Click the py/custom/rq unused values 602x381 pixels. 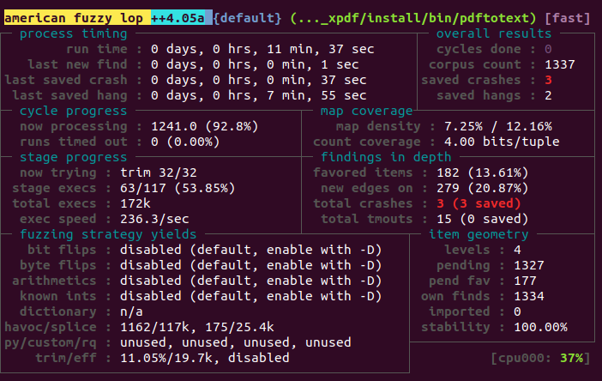click(236, 342)
